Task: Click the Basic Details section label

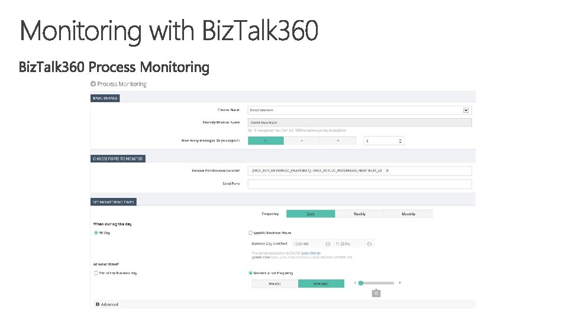Action: coord(105,98)
